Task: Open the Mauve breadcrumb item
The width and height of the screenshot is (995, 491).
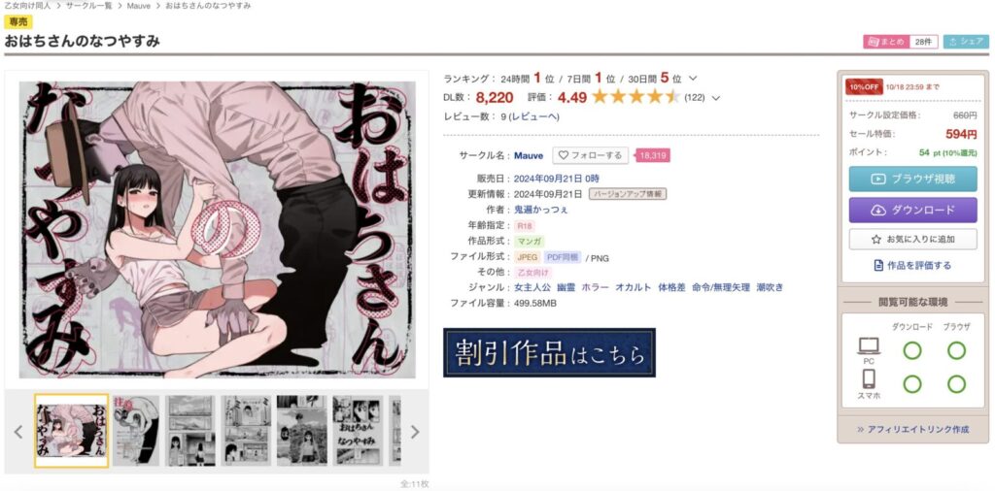Action: point(138,6)
